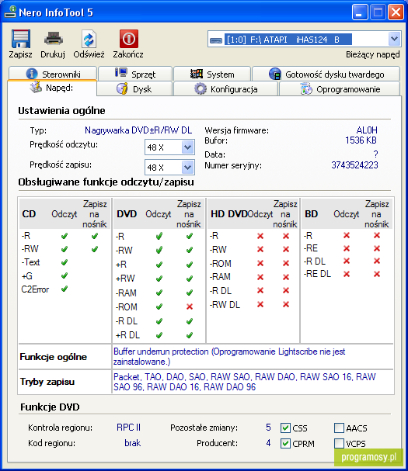
Task: Toggle the CSS checkbox
Action: coord(285,428)
